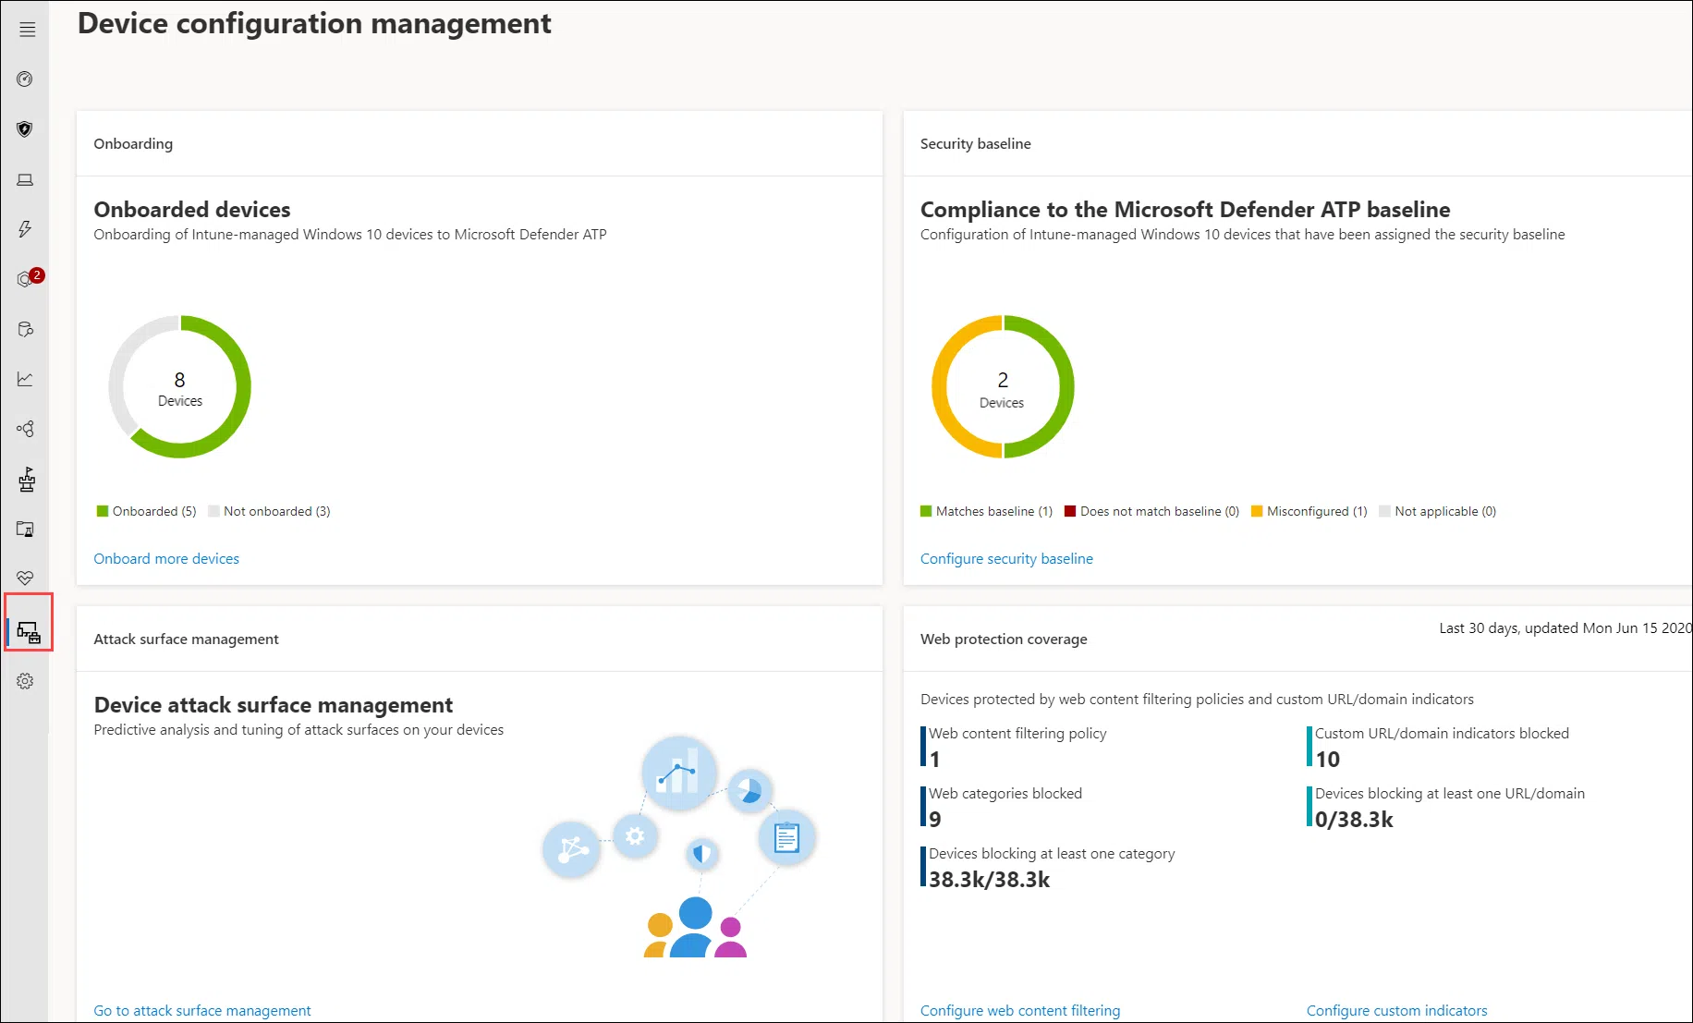Click Onboard more devices link
The height and width of the screenshot is (1023, 1693).
tap(166, 558)
